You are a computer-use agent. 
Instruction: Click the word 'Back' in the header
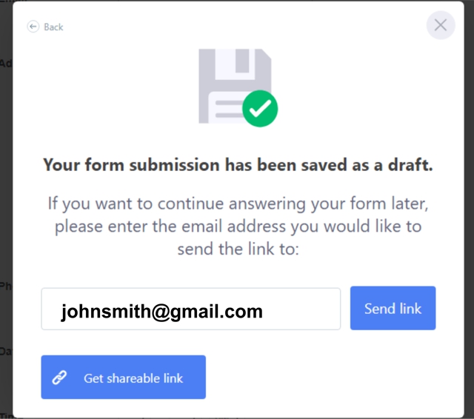tap(53, 27)
